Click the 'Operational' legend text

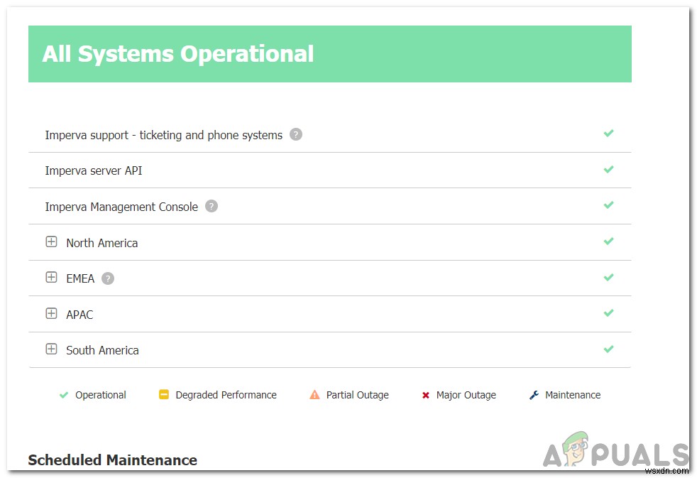[x=101, y=395]
